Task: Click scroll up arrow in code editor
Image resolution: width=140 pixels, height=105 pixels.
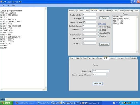Action: 46,9
